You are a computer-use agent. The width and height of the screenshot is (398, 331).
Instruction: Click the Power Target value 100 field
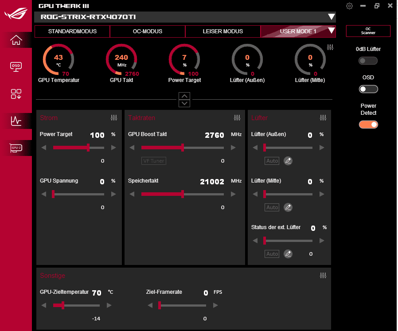[x=97, y=135]
